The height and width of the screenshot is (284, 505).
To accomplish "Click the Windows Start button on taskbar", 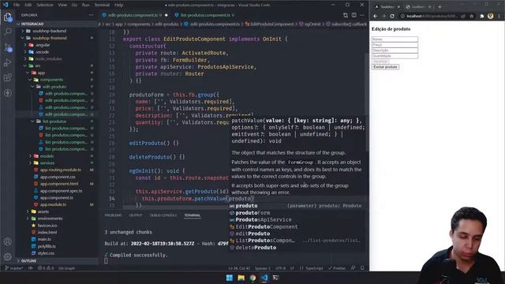I will click(x=230, y=278).
